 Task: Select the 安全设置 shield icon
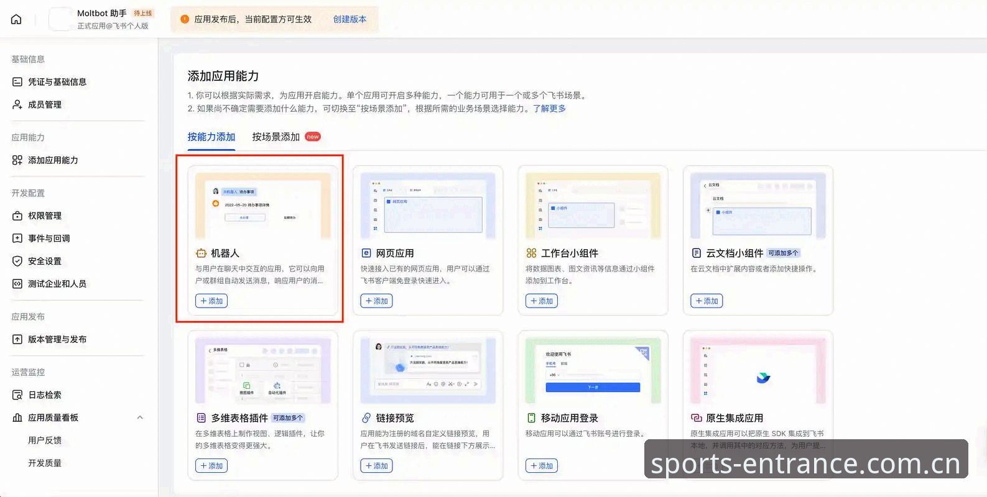[17, 261]
